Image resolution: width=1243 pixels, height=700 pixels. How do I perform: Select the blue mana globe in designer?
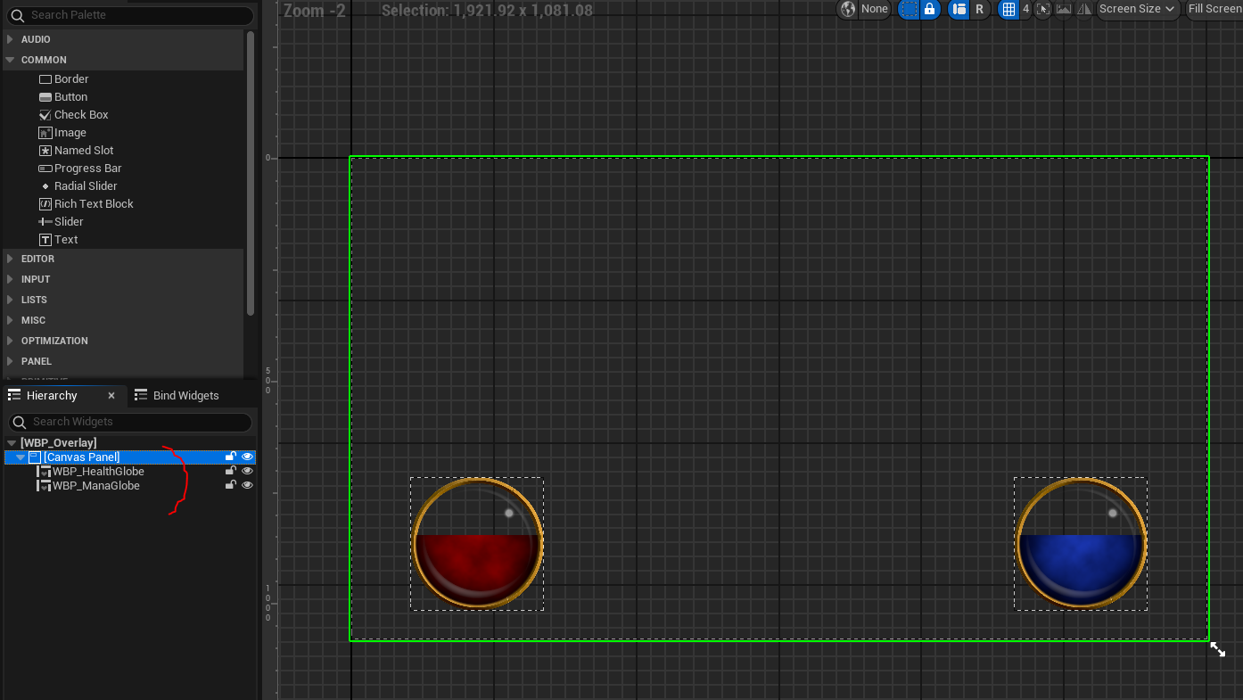(1081, 543)
